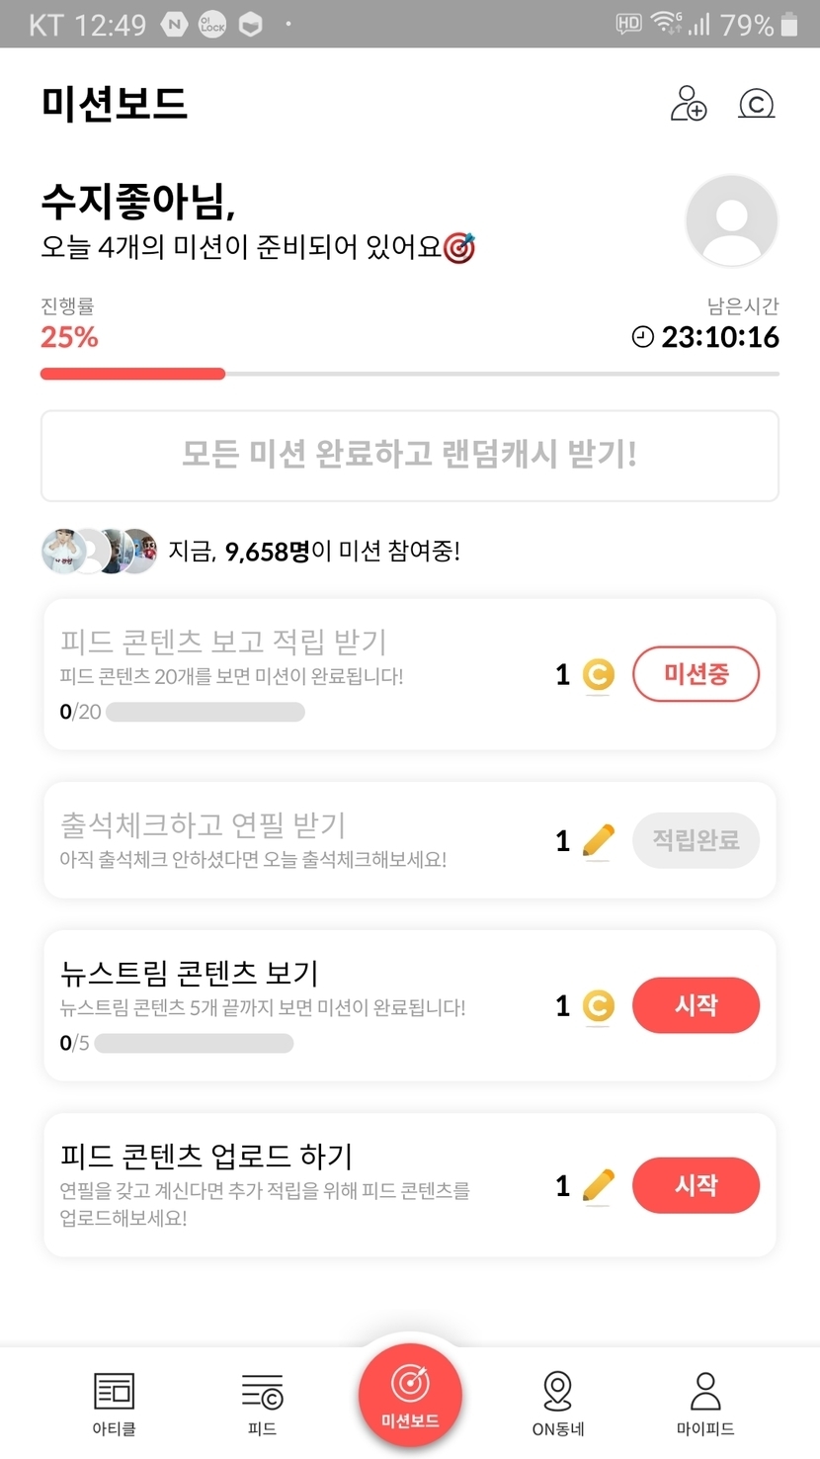The image size is (820, 1459).
Task: Start the 피드 콘텐츠 업로드 하기 mission
Action: coord(696,1185)
